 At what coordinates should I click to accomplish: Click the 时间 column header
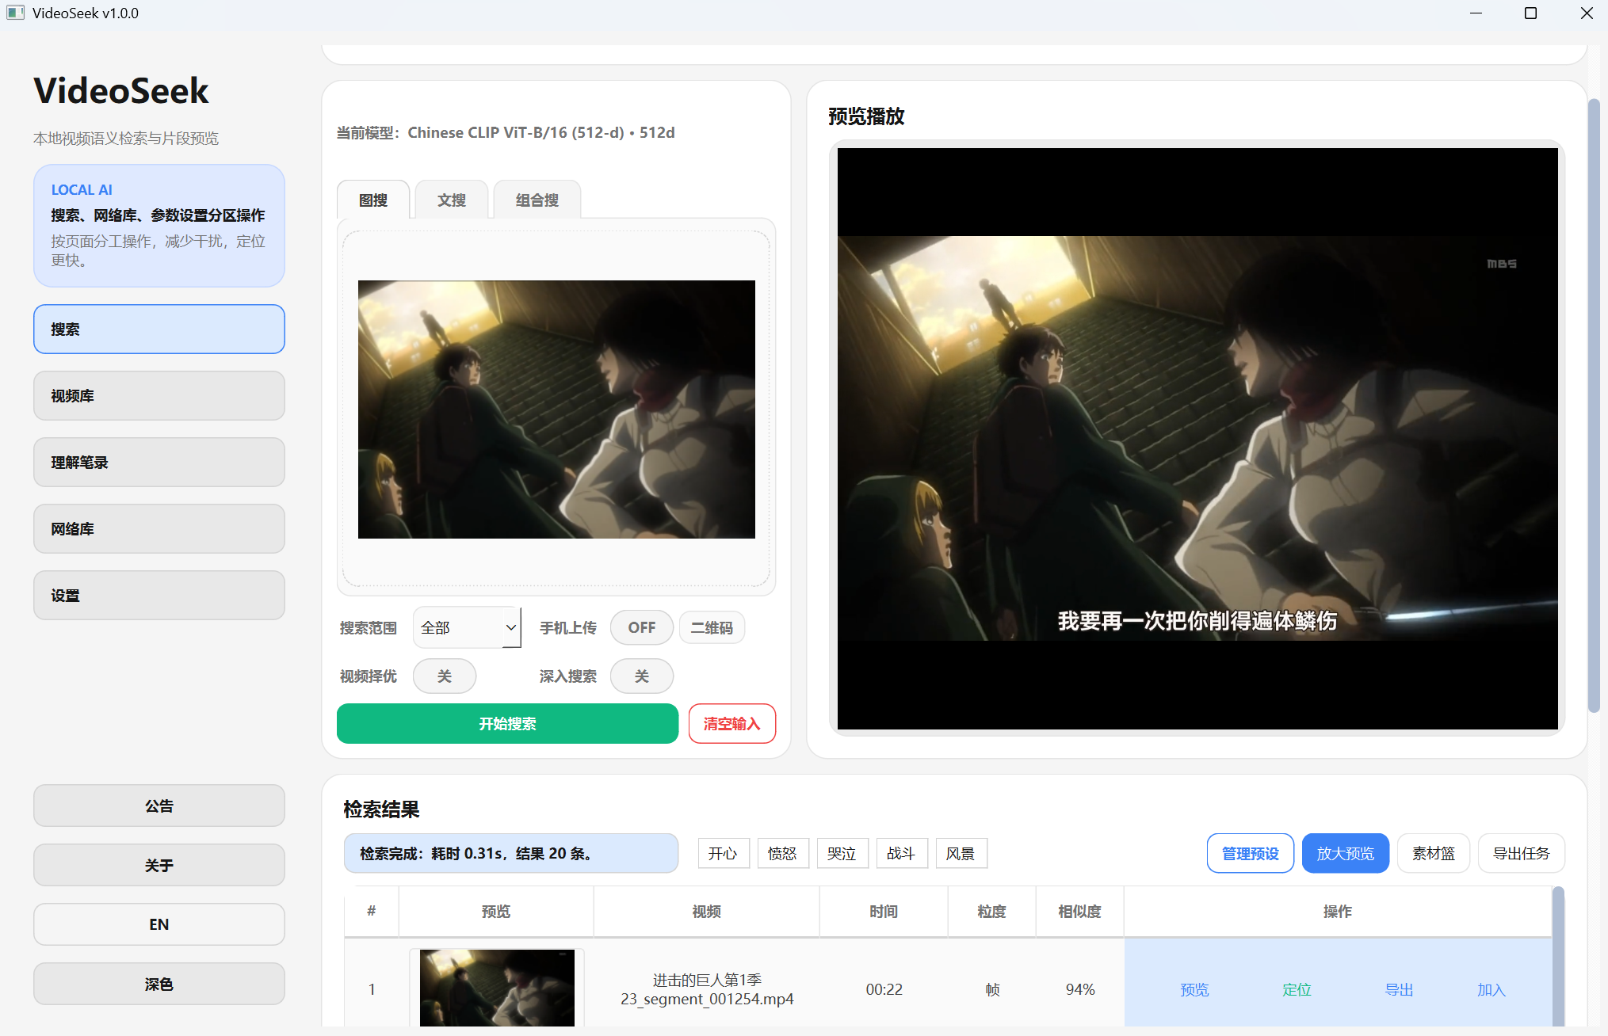[x=884, y=912]
